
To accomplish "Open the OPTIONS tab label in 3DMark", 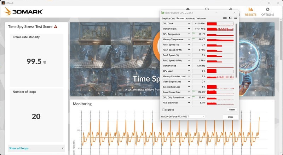I will pos(267,14).
